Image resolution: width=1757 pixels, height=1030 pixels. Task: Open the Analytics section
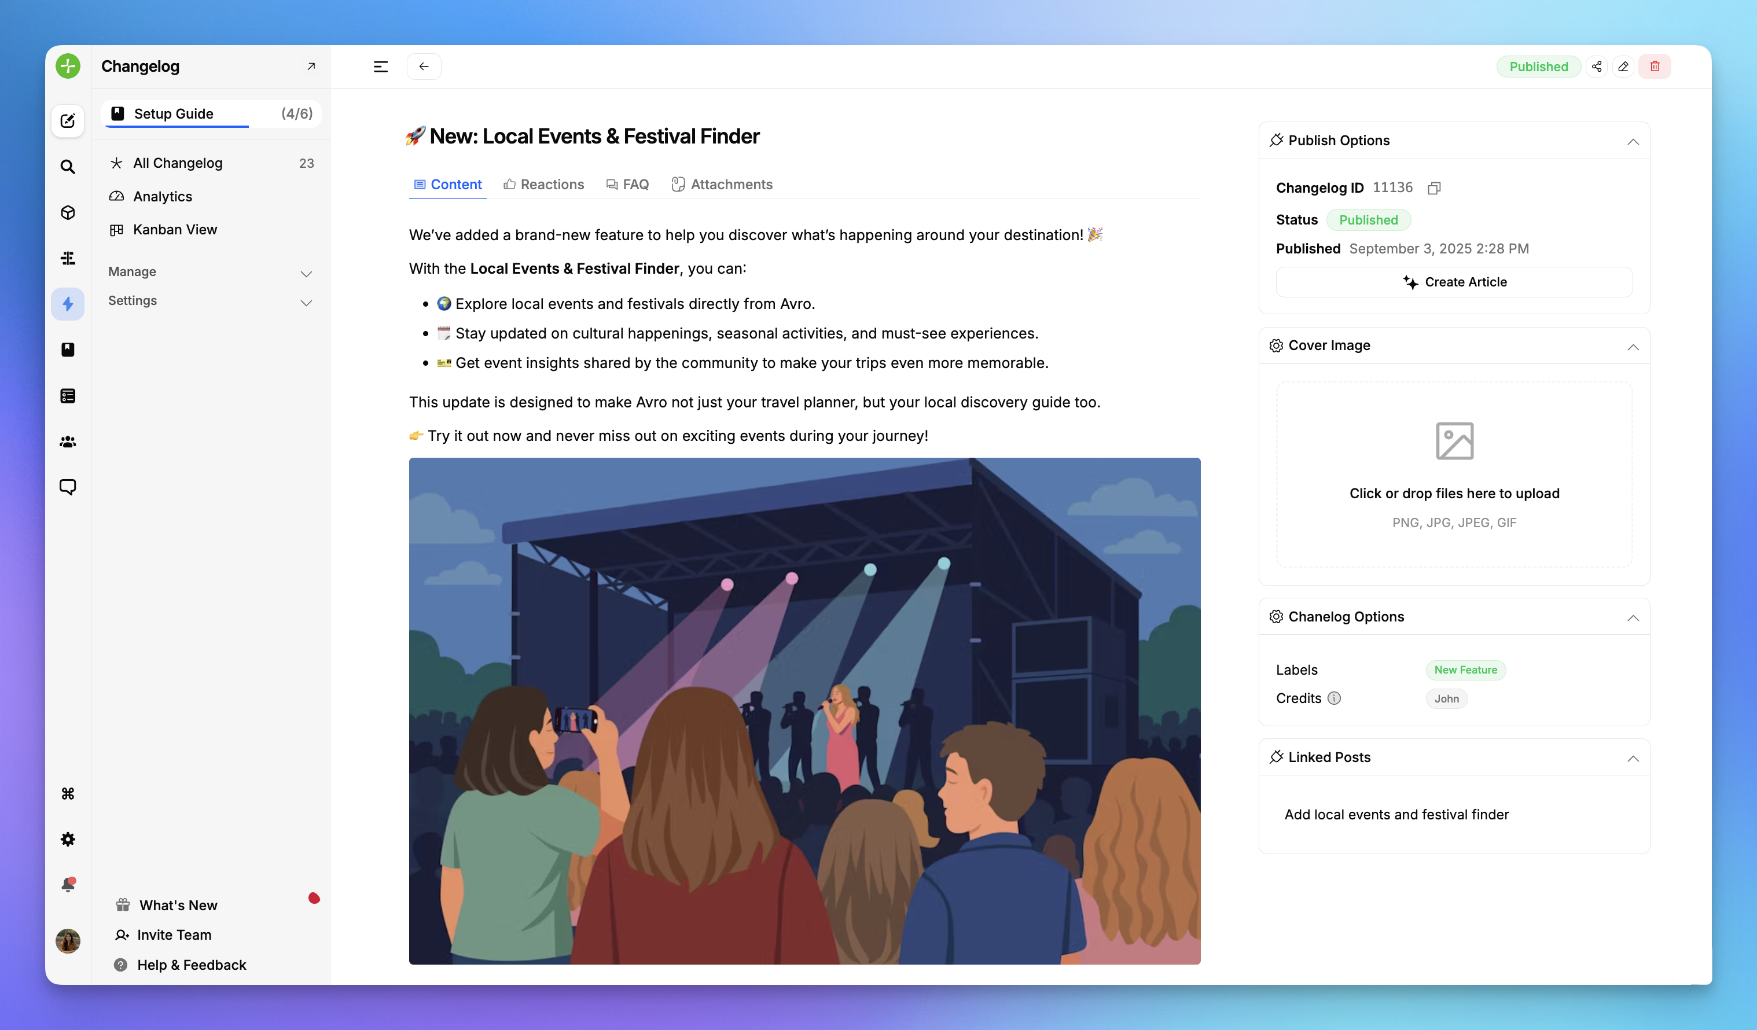tap(162, 196)
